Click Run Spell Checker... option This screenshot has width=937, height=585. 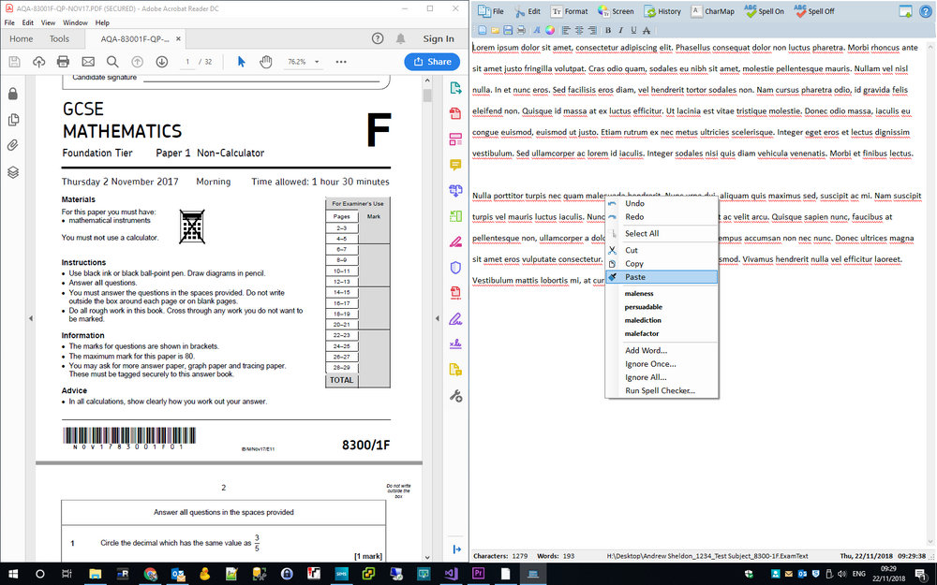tap(660, 391)
